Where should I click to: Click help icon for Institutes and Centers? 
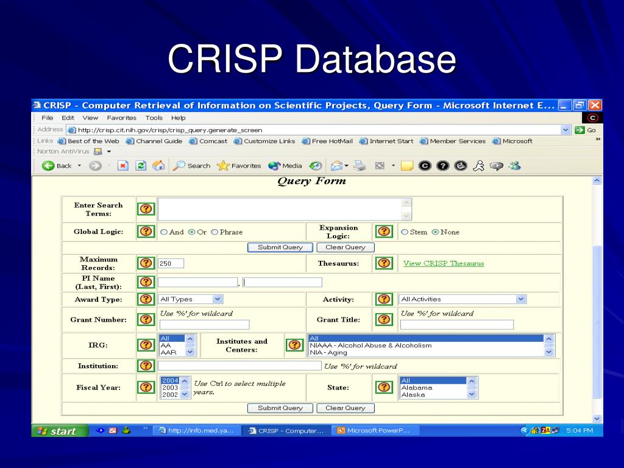[294, 345]
